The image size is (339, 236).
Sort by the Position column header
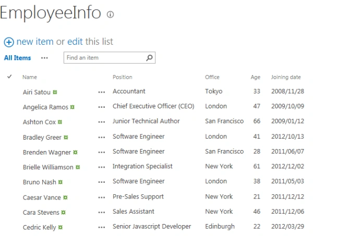click(123, 77)
